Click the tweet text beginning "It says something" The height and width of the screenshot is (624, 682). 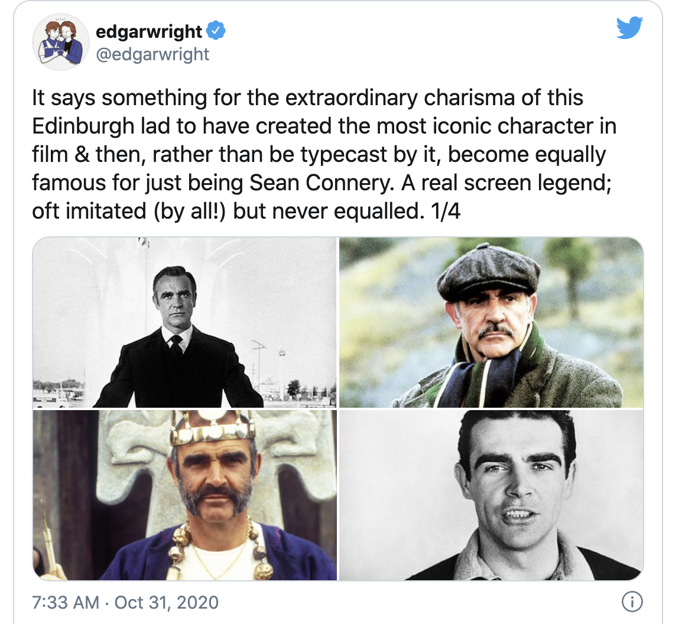(x=324, y=154)
